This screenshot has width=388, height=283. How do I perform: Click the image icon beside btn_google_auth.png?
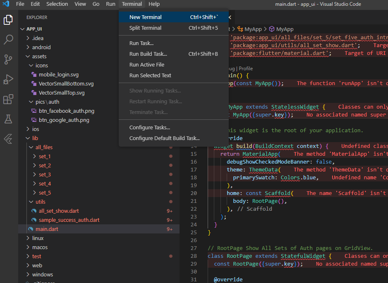(35, 120)
